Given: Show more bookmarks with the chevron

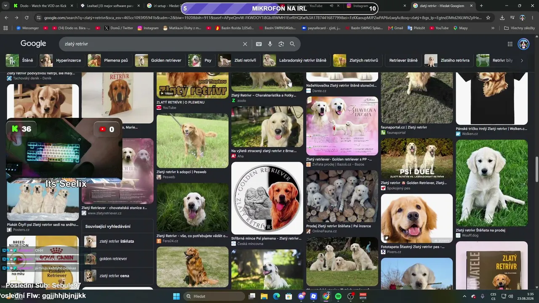Looking at the screenshot, I should 493,28.
